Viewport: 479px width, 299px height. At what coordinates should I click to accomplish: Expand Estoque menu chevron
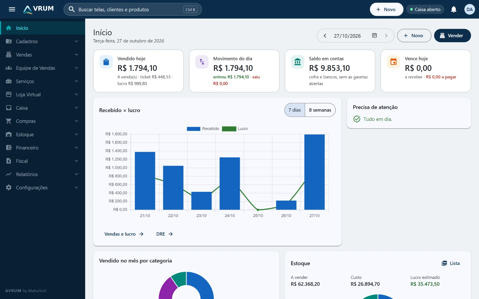77,134
